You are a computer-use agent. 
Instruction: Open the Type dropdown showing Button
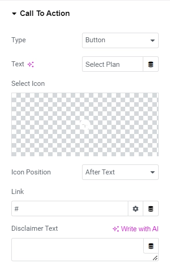click(x=120, y=40)
